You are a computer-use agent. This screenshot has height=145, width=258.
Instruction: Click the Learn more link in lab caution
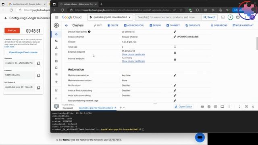click(x=9, y=47)
